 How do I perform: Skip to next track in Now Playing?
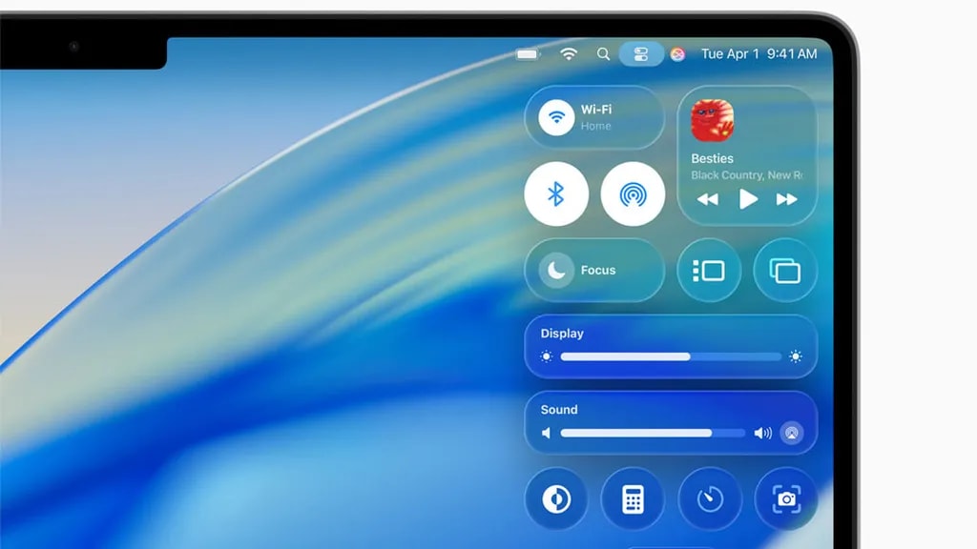[787, 199]
